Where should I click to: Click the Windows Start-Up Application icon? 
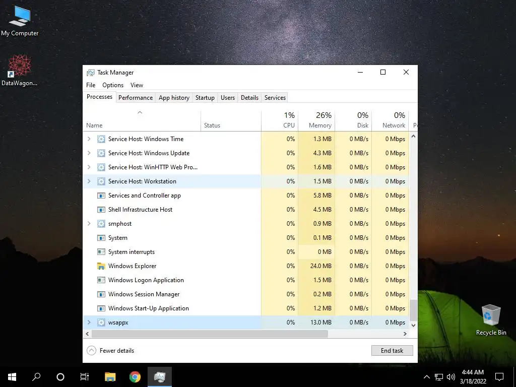click(101, 308)
